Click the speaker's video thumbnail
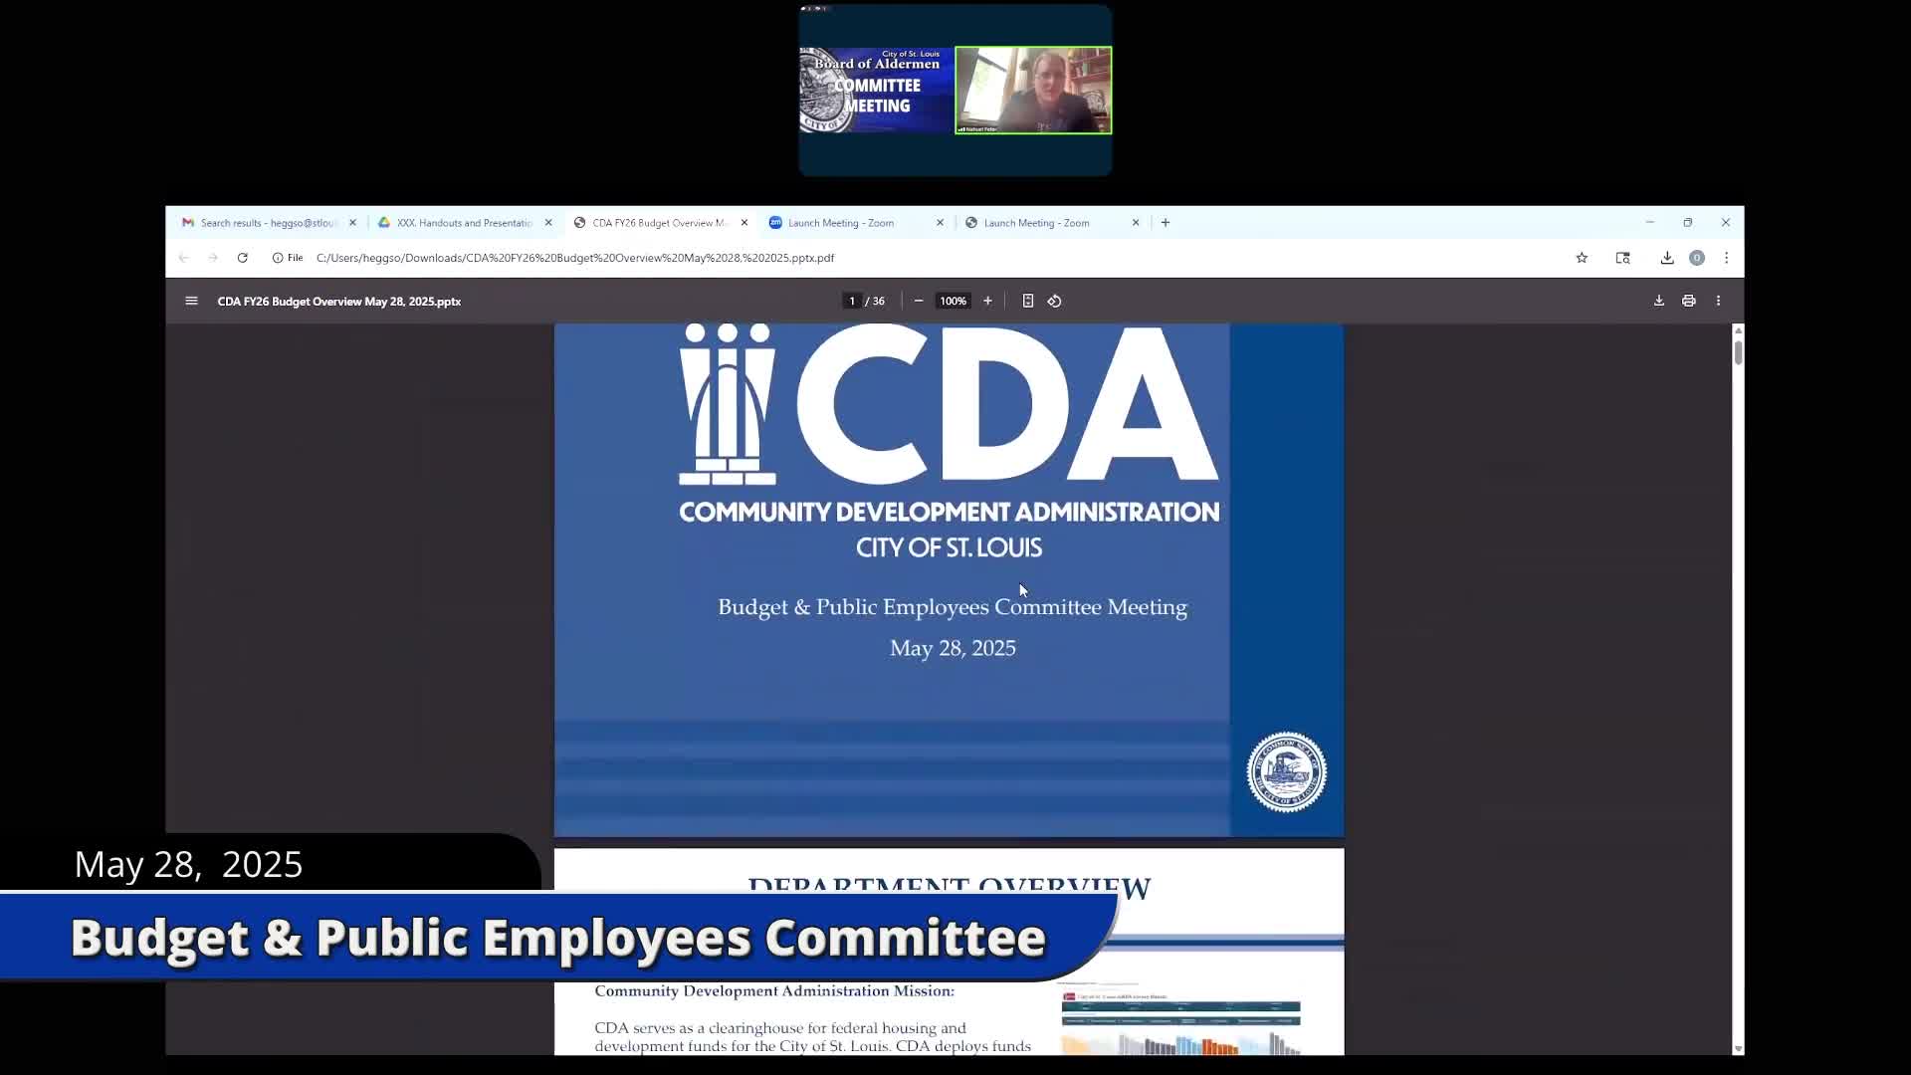Image resolution: width=1911 pixels, height=1075 pixels. 1033,90
